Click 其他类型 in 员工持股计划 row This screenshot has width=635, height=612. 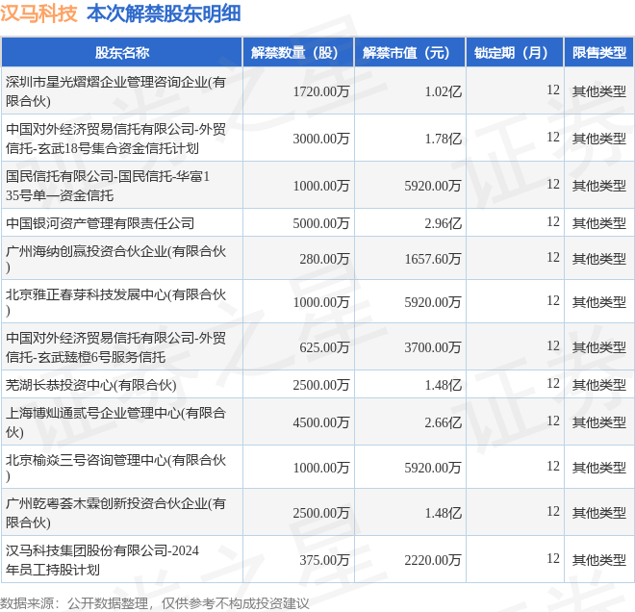(x=599, y=560)
